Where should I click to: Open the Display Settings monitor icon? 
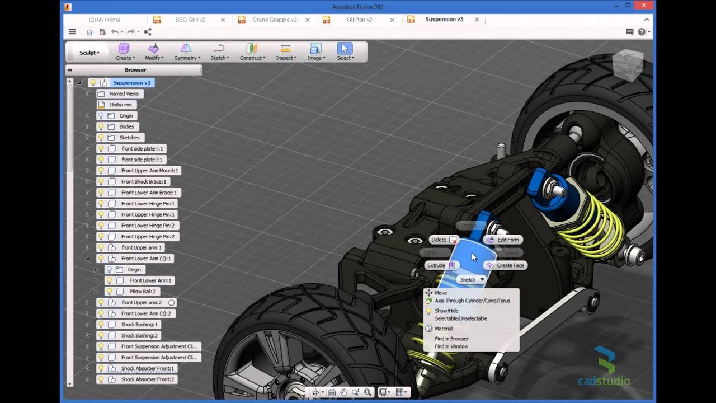(x=383, y=392)
